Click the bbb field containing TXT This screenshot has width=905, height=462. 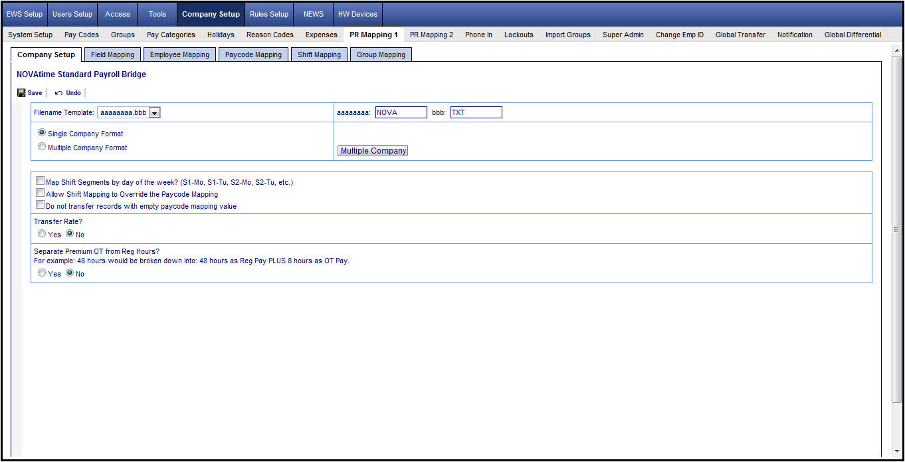(476, 112)
